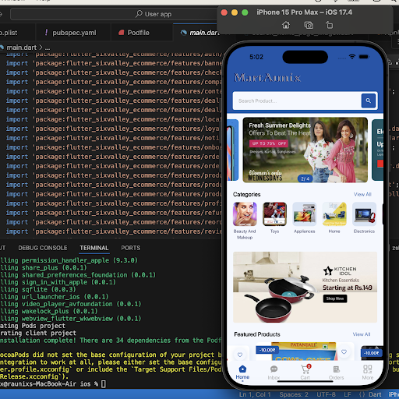Click the search icon in User app bar
The width and height of the screenshot is (399, 399).
click(x=139, y=14)
